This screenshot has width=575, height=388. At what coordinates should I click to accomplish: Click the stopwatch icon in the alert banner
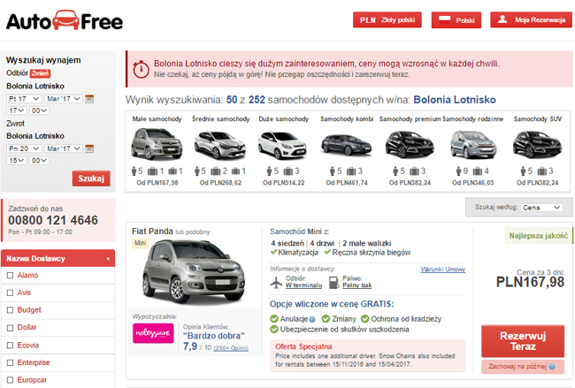tap(141, 69)
